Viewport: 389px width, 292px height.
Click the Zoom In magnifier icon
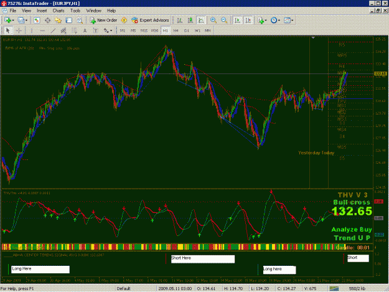pos(213,20)
